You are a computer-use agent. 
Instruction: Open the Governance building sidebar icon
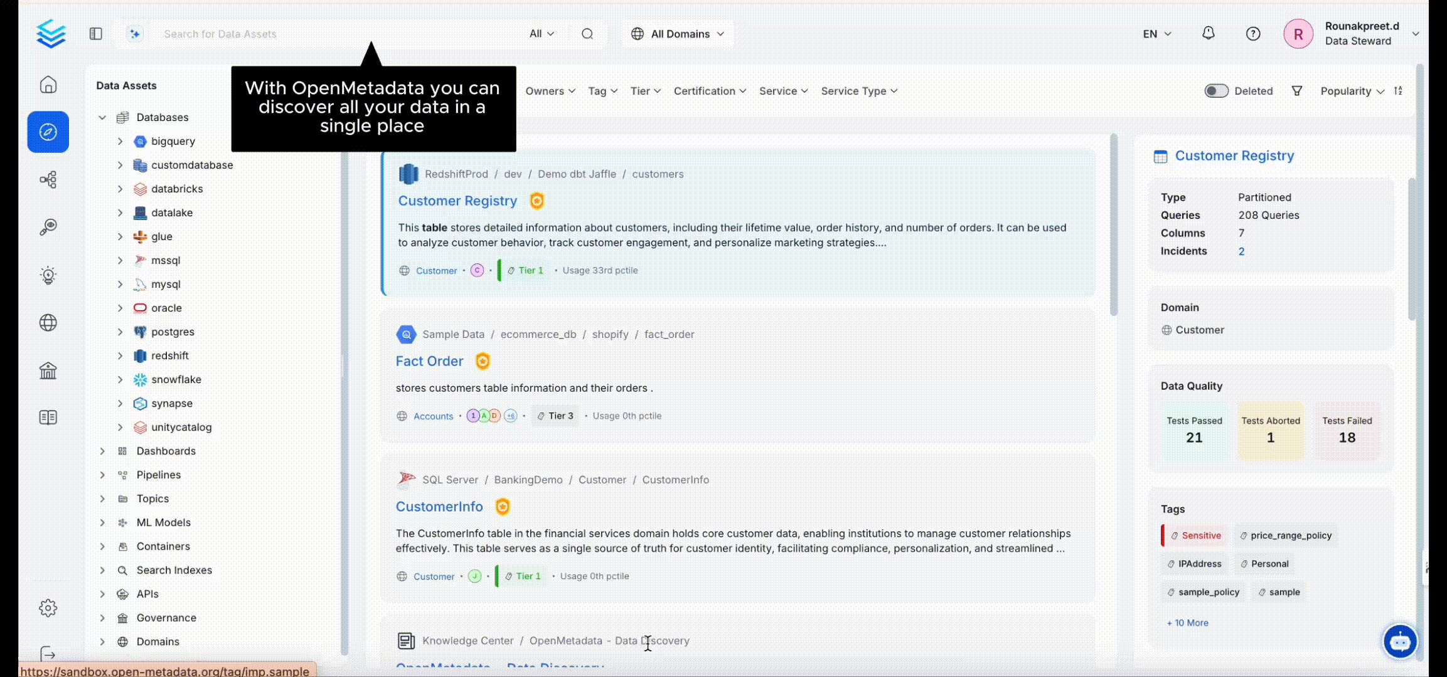48,370
